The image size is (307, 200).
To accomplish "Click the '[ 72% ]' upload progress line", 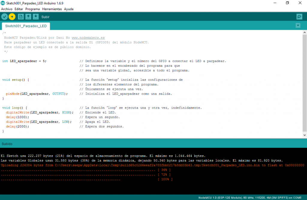I will pos(86,175).
